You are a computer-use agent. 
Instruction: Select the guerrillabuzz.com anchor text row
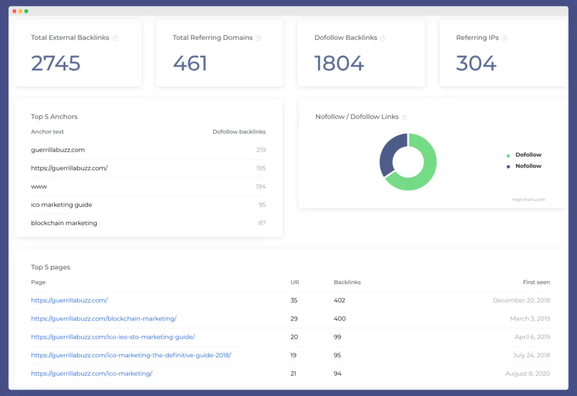coord(57,150)
